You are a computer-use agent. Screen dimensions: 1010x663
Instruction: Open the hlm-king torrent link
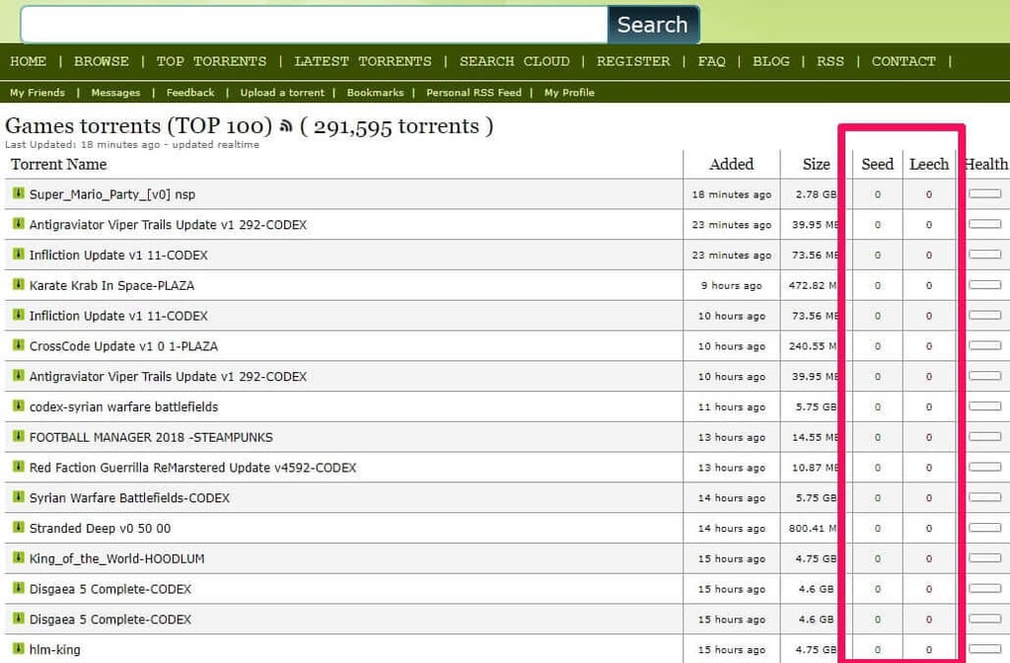click(x=55, y=649)
